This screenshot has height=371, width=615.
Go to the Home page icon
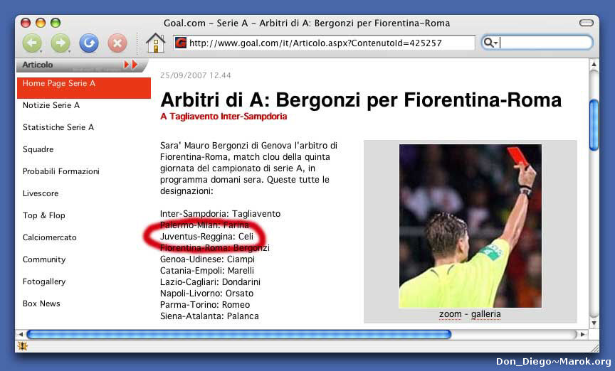[x=155, y=43]
